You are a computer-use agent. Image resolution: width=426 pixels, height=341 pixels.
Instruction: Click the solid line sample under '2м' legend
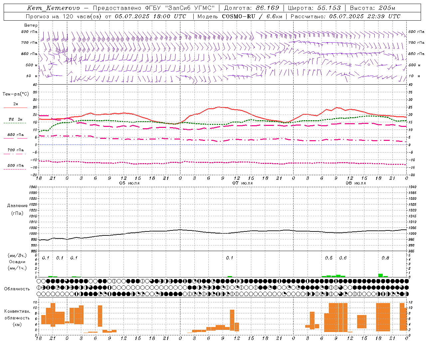click(x=15, y=108)
